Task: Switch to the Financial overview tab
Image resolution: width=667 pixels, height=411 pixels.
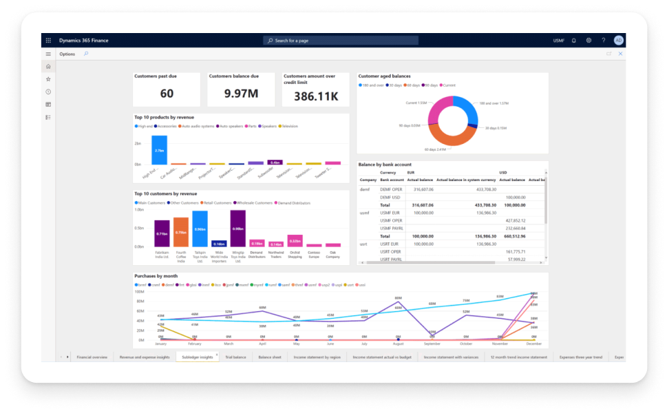Action: (x=92, y=357)
